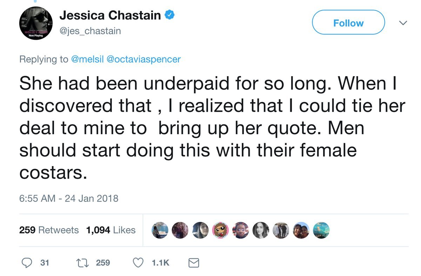Click the cartoon character liker avatar

221,230
